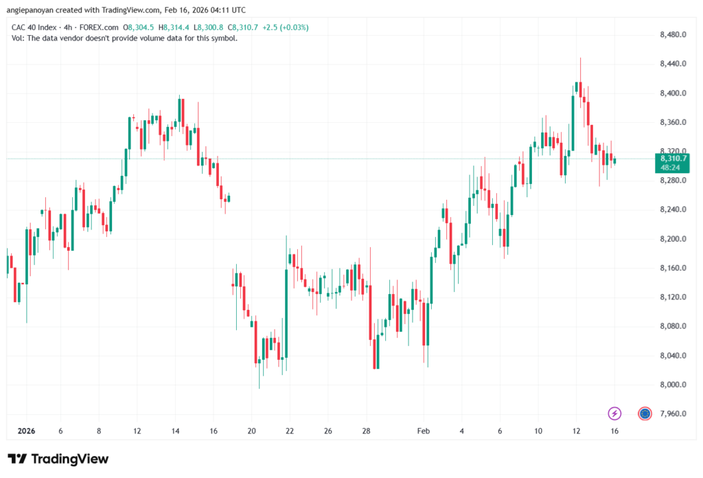Click the 2026 year label on time axis
The height and width of the screenshot is (478, 703).
tap(25, 431)
